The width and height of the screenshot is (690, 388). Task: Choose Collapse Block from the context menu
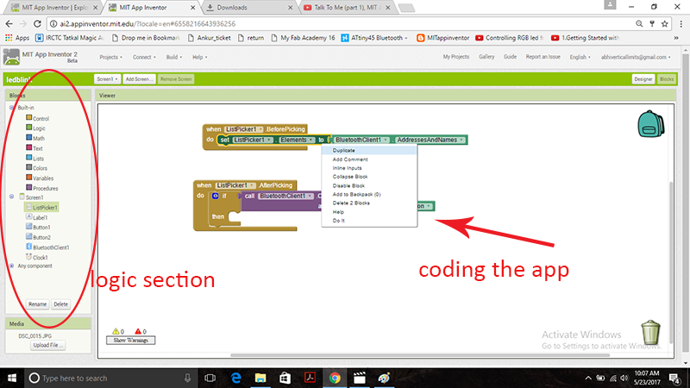click(369, 177)
